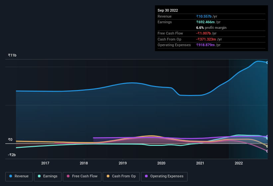
Task: Click the 2019 x-axis label
Action: (x=123, y=163)
